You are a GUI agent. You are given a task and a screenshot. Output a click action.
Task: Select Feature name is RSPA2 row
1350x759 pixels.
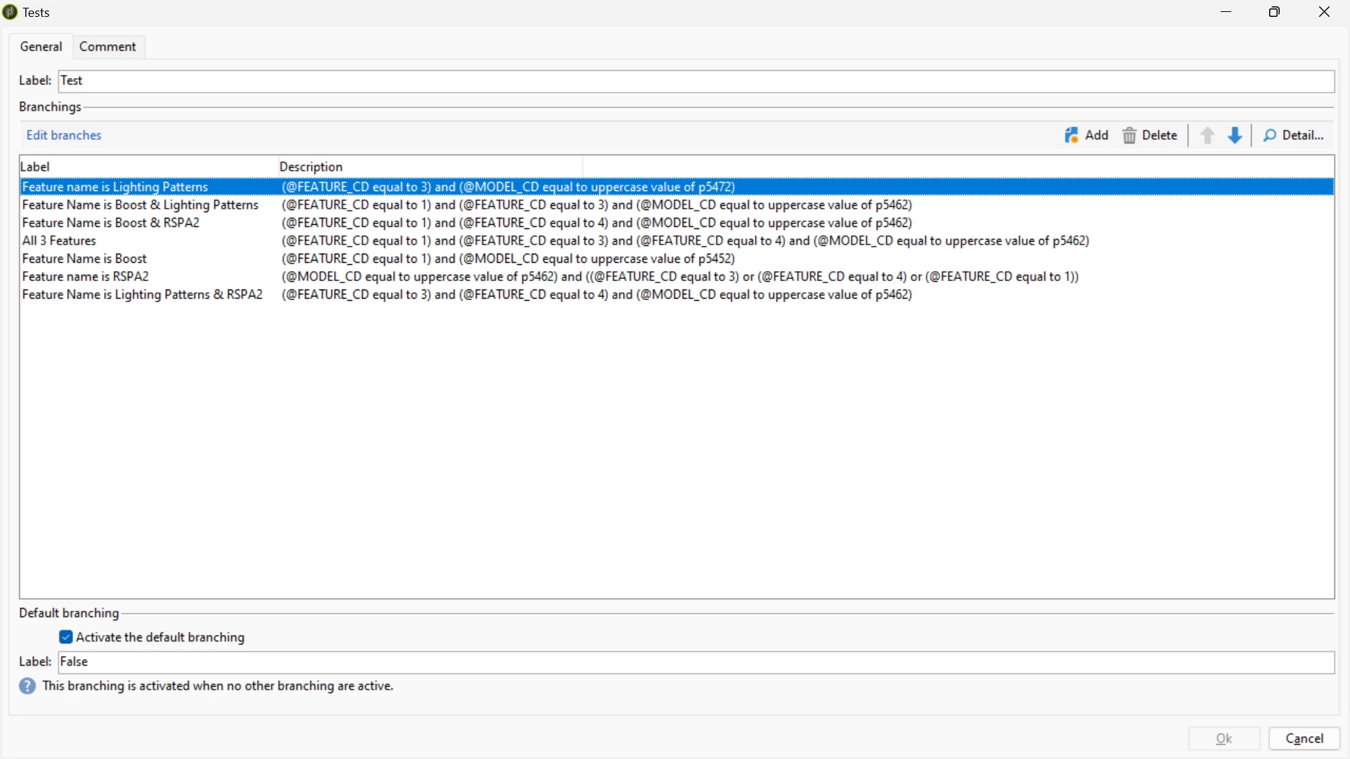(86, 277)
